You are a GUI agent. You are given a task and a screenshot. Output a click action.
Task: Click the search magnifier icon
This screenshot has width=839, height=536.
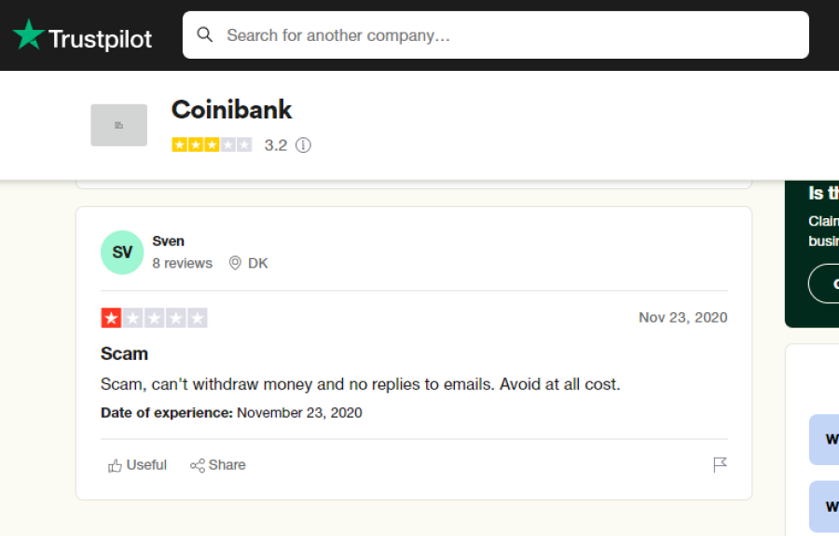click(x=205, y=35)
